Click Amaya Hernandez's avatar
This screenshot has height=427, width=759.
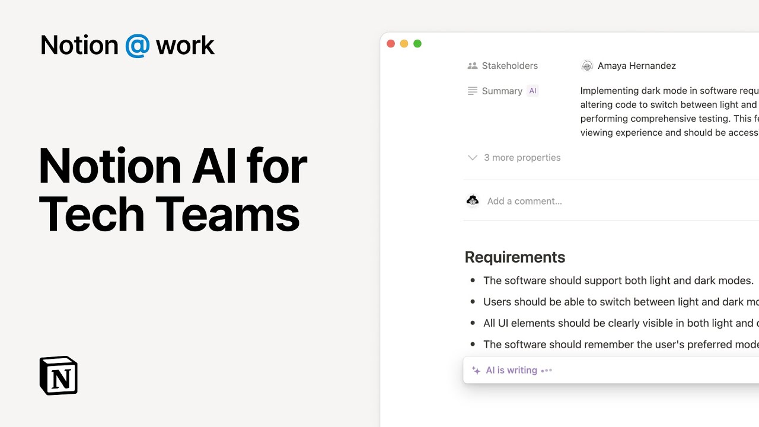pyautogui.click(x=587, y=66)
